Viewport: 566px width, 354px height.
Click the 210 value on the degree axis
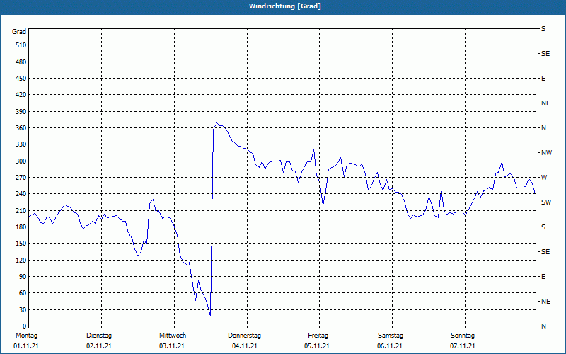click(x=21, y=210)
